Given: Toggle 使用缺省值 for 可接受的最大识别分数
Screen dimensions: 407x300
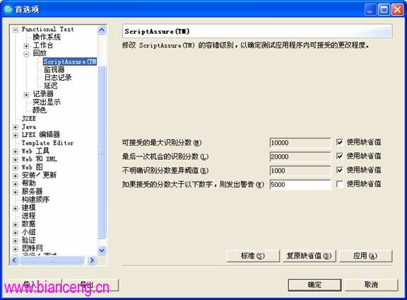Looking at the screenshot, I should tap(339, 142).
